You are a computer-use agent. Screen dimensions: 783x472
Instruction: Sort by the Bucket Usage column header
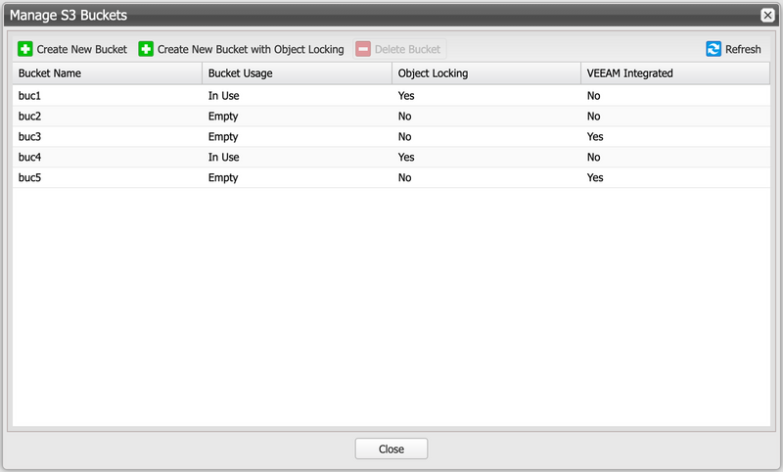[241, 73]
